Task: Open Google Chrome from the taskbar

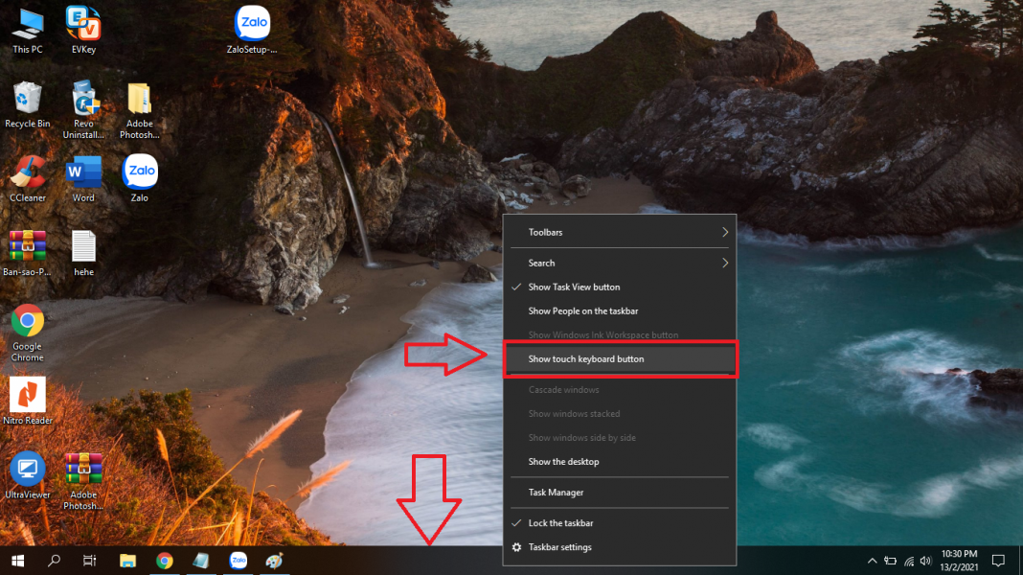Action: coord(165,561)
